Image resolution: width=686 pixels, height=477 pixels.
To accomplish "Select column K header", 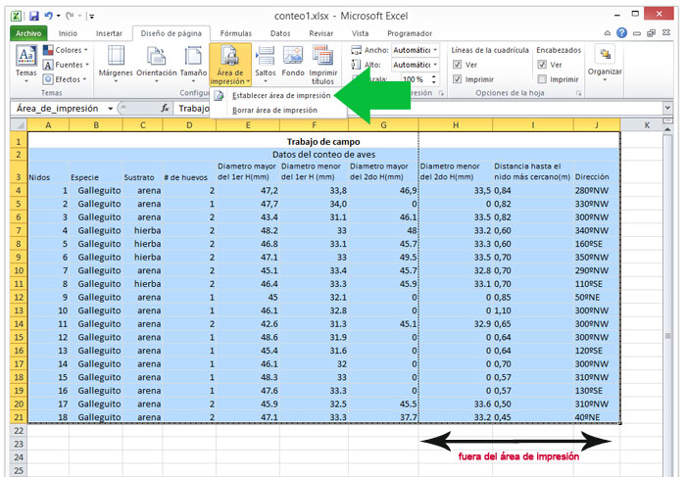I will [x=647, y=125].
